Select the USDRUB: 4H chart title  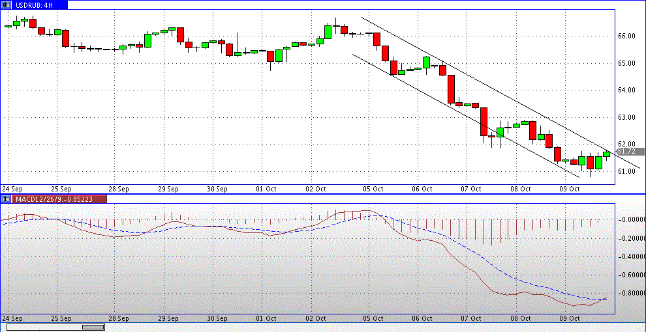coord(34,5)
